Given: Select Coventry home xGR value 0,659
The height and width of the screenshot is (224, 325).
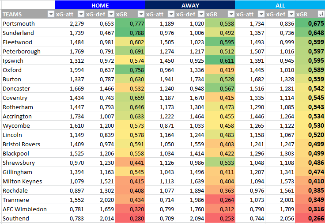Looking at the screenshot, I should pos(130,98).
